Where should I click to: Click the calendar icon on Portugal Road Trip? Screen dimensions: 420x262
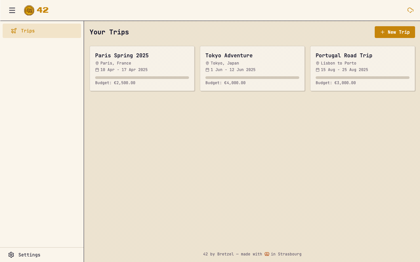click(x=317, y=69)
